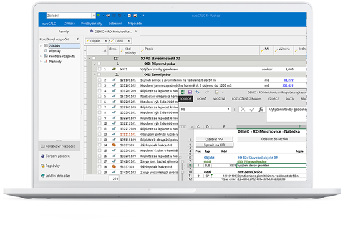This screenshot has height=238, width=343.
Task: Click red code 175111101 in row 12
Action: tap(128, 134)
